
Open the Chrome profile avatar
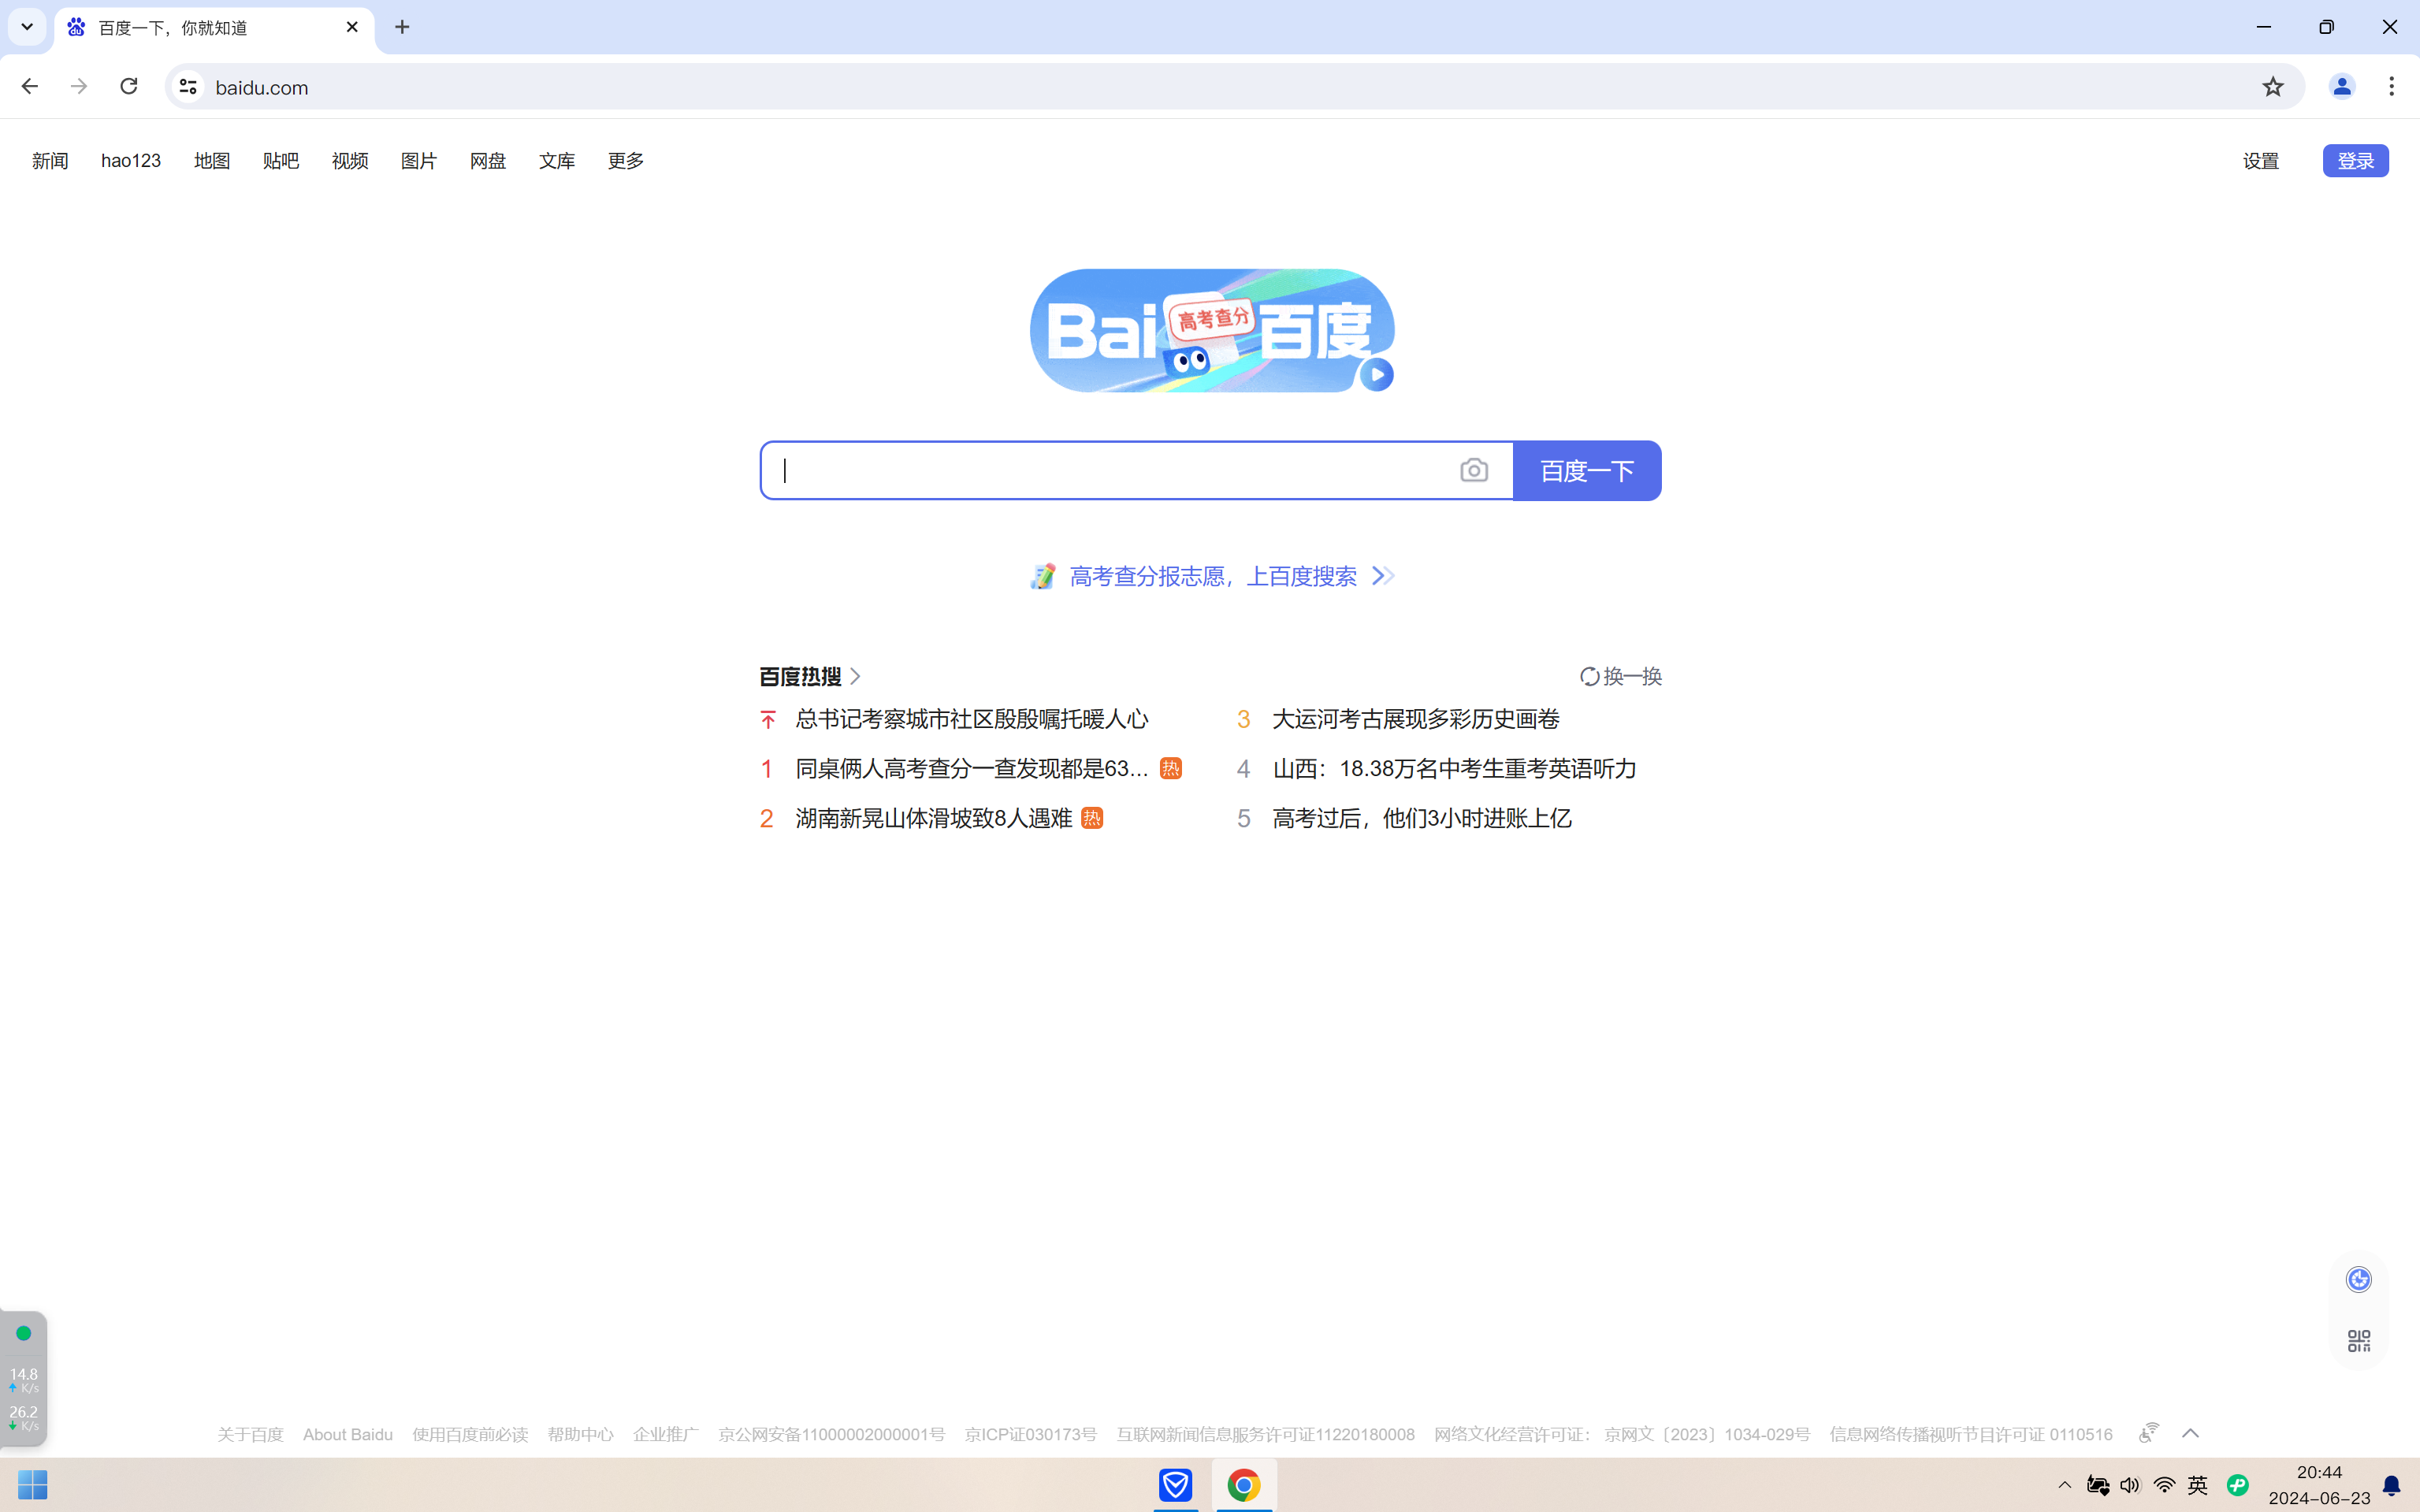tap(2341, 87)
